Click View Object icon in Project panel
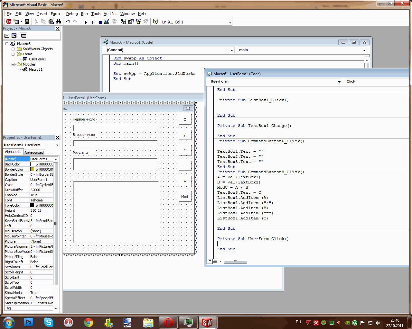Viewport: 412px width, 329px height. click(x=14, y=36)
